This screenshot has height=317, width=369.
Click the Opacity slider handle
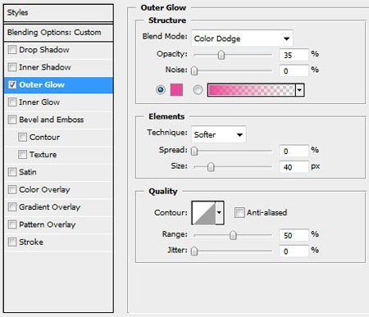click(x=221, y=55)
